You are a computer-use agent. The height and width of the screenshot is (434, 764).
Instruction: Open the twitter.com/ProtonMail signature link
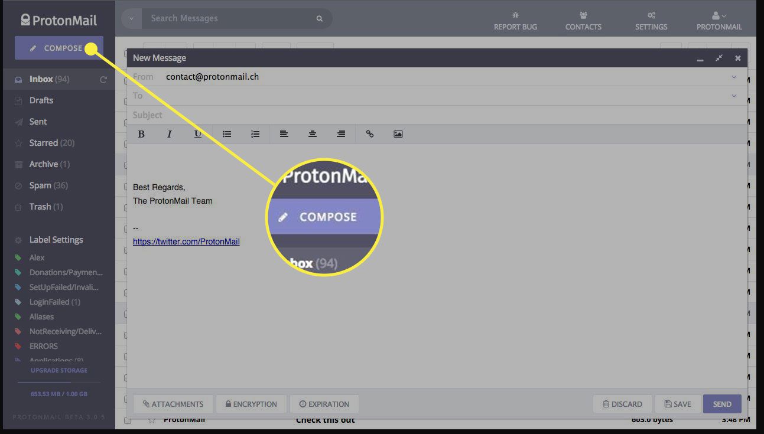pyautogui.click(x=186, y=242)
